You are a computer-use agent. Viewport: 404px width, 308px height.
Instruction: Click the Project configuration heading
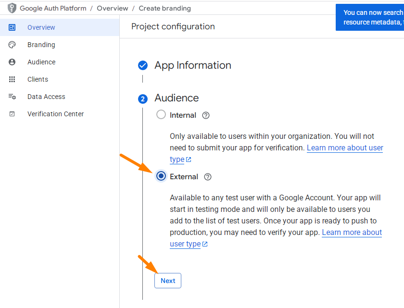[x=173, y=26]
